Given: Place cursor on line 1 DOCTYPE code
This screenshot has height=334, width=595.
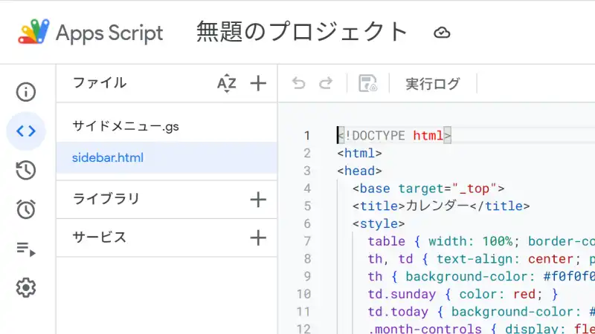Looking at the screenshot, I should [x=394, y=136].
